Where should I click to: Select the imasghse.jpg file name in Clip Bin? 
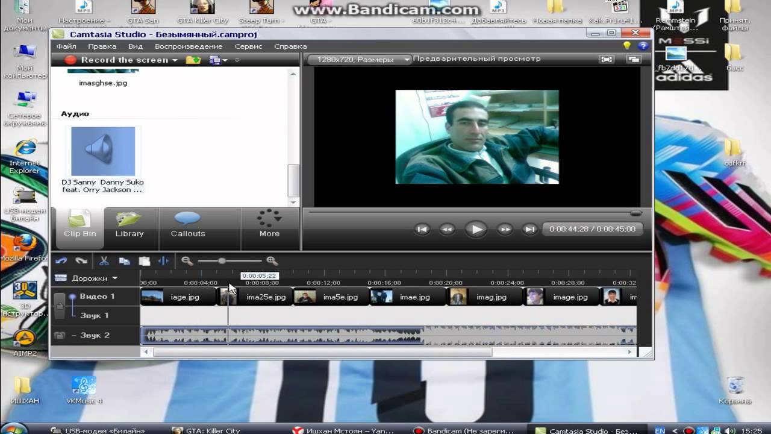[103, 83]
